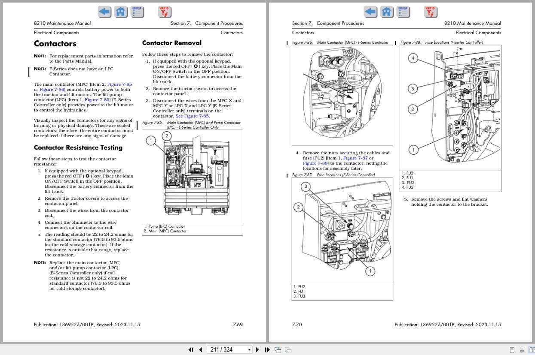Open the Figure 7-88 link in step 4
Image resolution: width=535 pixels, height=355 pixels.
(315, 163)
